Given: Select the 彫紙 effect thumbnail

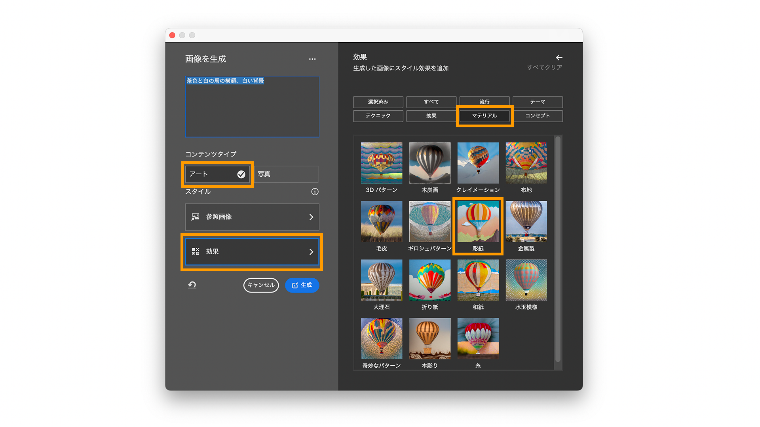Looking at the screenshot, I should (x=478, y=222).
